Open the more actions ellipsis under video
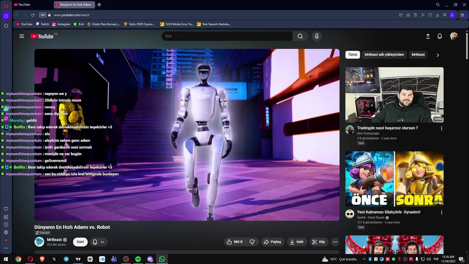The width and height of the screenshot is (469, 264). (335, 242)
